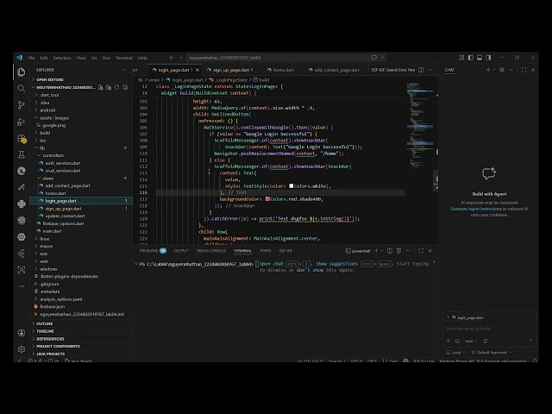Toggle the primary side bar

pos(471,58)
